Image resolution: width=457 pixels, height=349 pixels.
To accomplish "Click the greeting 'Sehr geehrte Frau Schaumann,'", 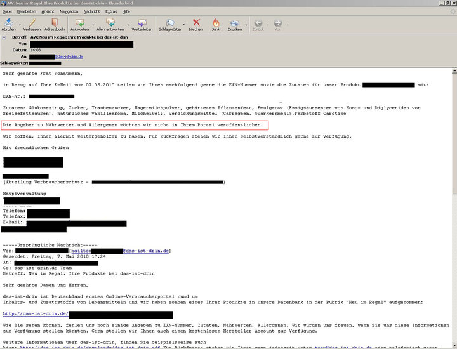I will 43,74.
